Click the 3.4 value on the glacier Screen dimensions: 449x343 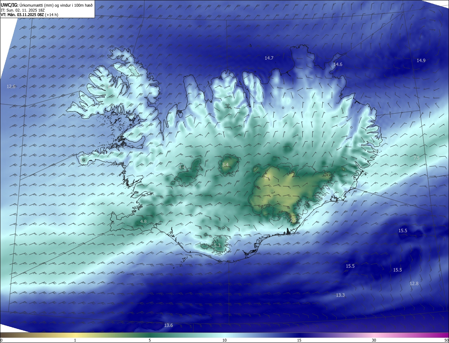click(225, 164)
